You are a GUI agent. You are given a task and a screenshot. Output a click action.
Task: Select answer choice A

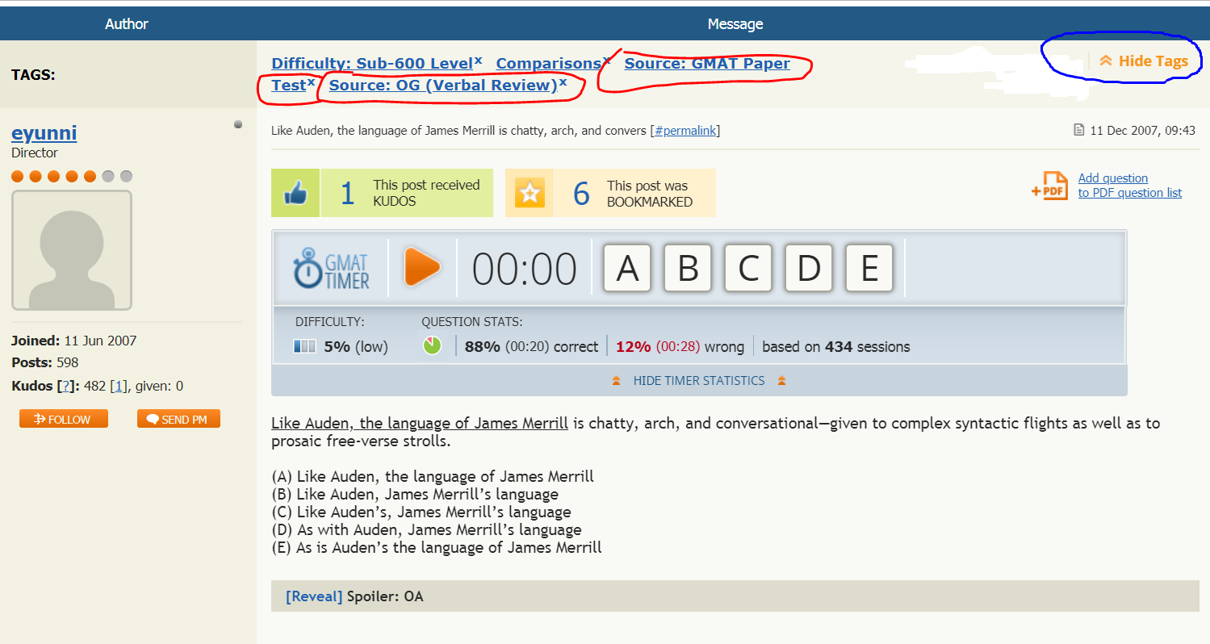click(x=627, y=268)
